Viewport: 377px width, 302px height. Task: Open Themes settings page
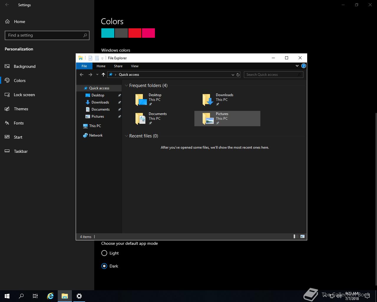click(x=47, y=109)
